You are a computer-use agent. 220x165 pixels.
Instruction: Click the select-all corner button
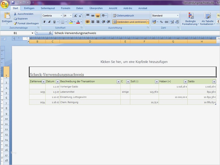3,39
